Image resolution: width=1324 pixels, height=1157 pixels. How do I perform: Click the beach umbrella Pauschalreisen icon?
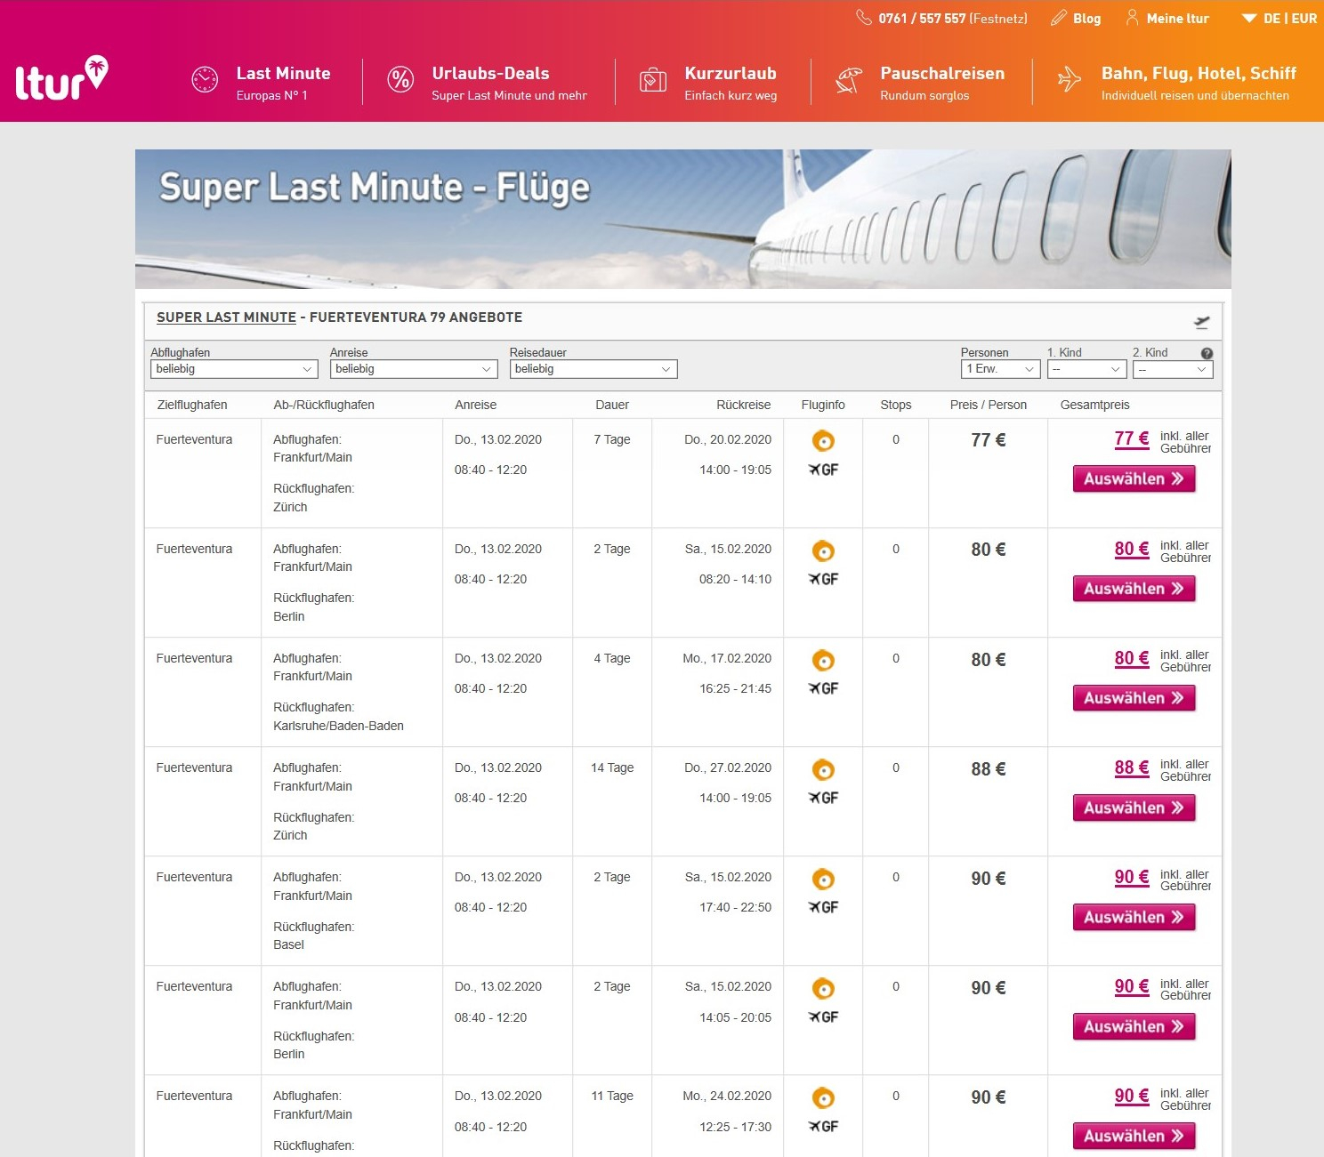coord(849,80)
